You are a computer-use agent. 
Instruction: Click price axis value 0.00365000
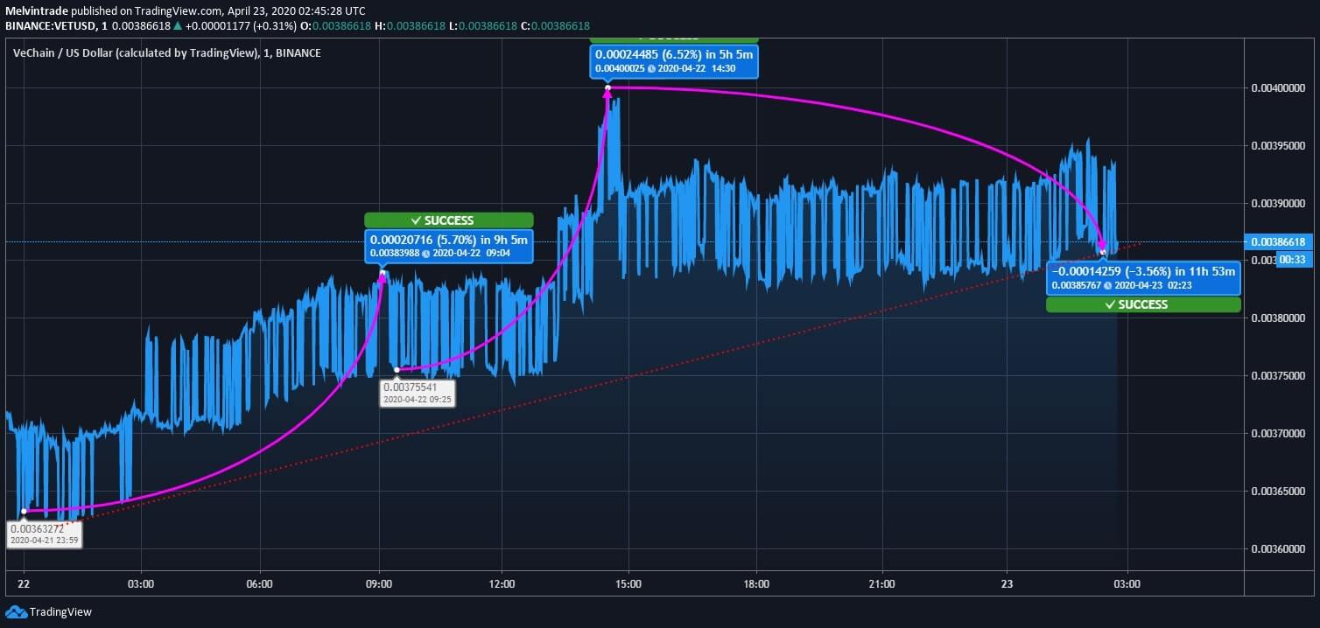pos(1278,492)
